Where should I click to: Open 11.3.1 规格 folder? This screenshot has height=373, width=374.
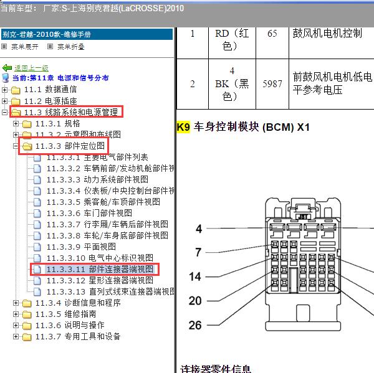tap(58, 123)
